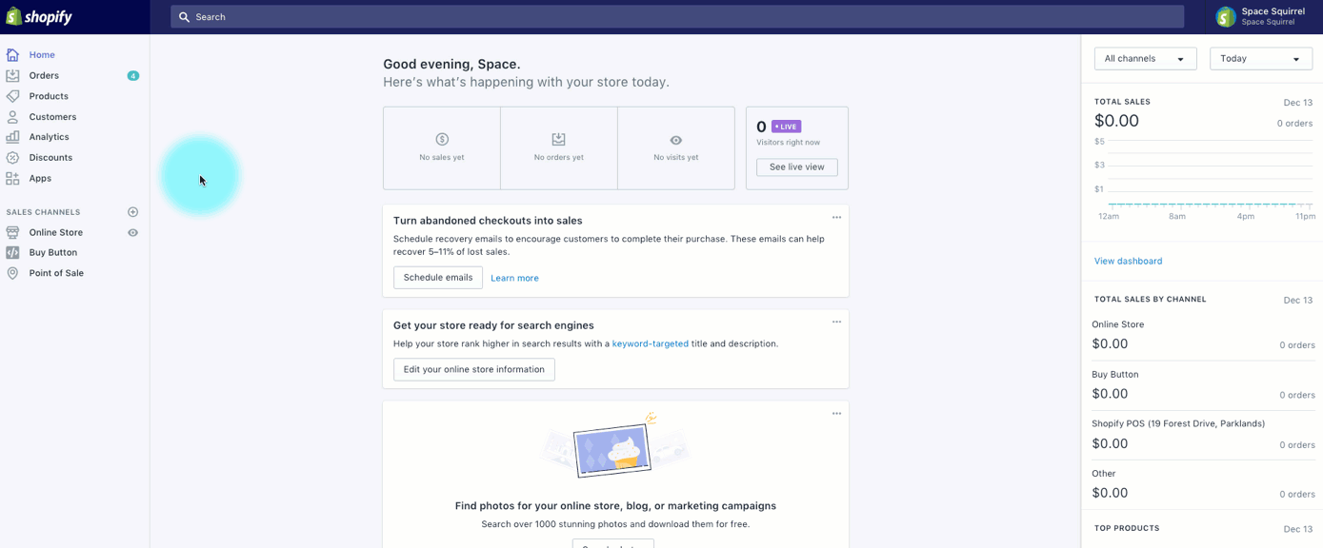Click the Buy Button sales row

1202,387
